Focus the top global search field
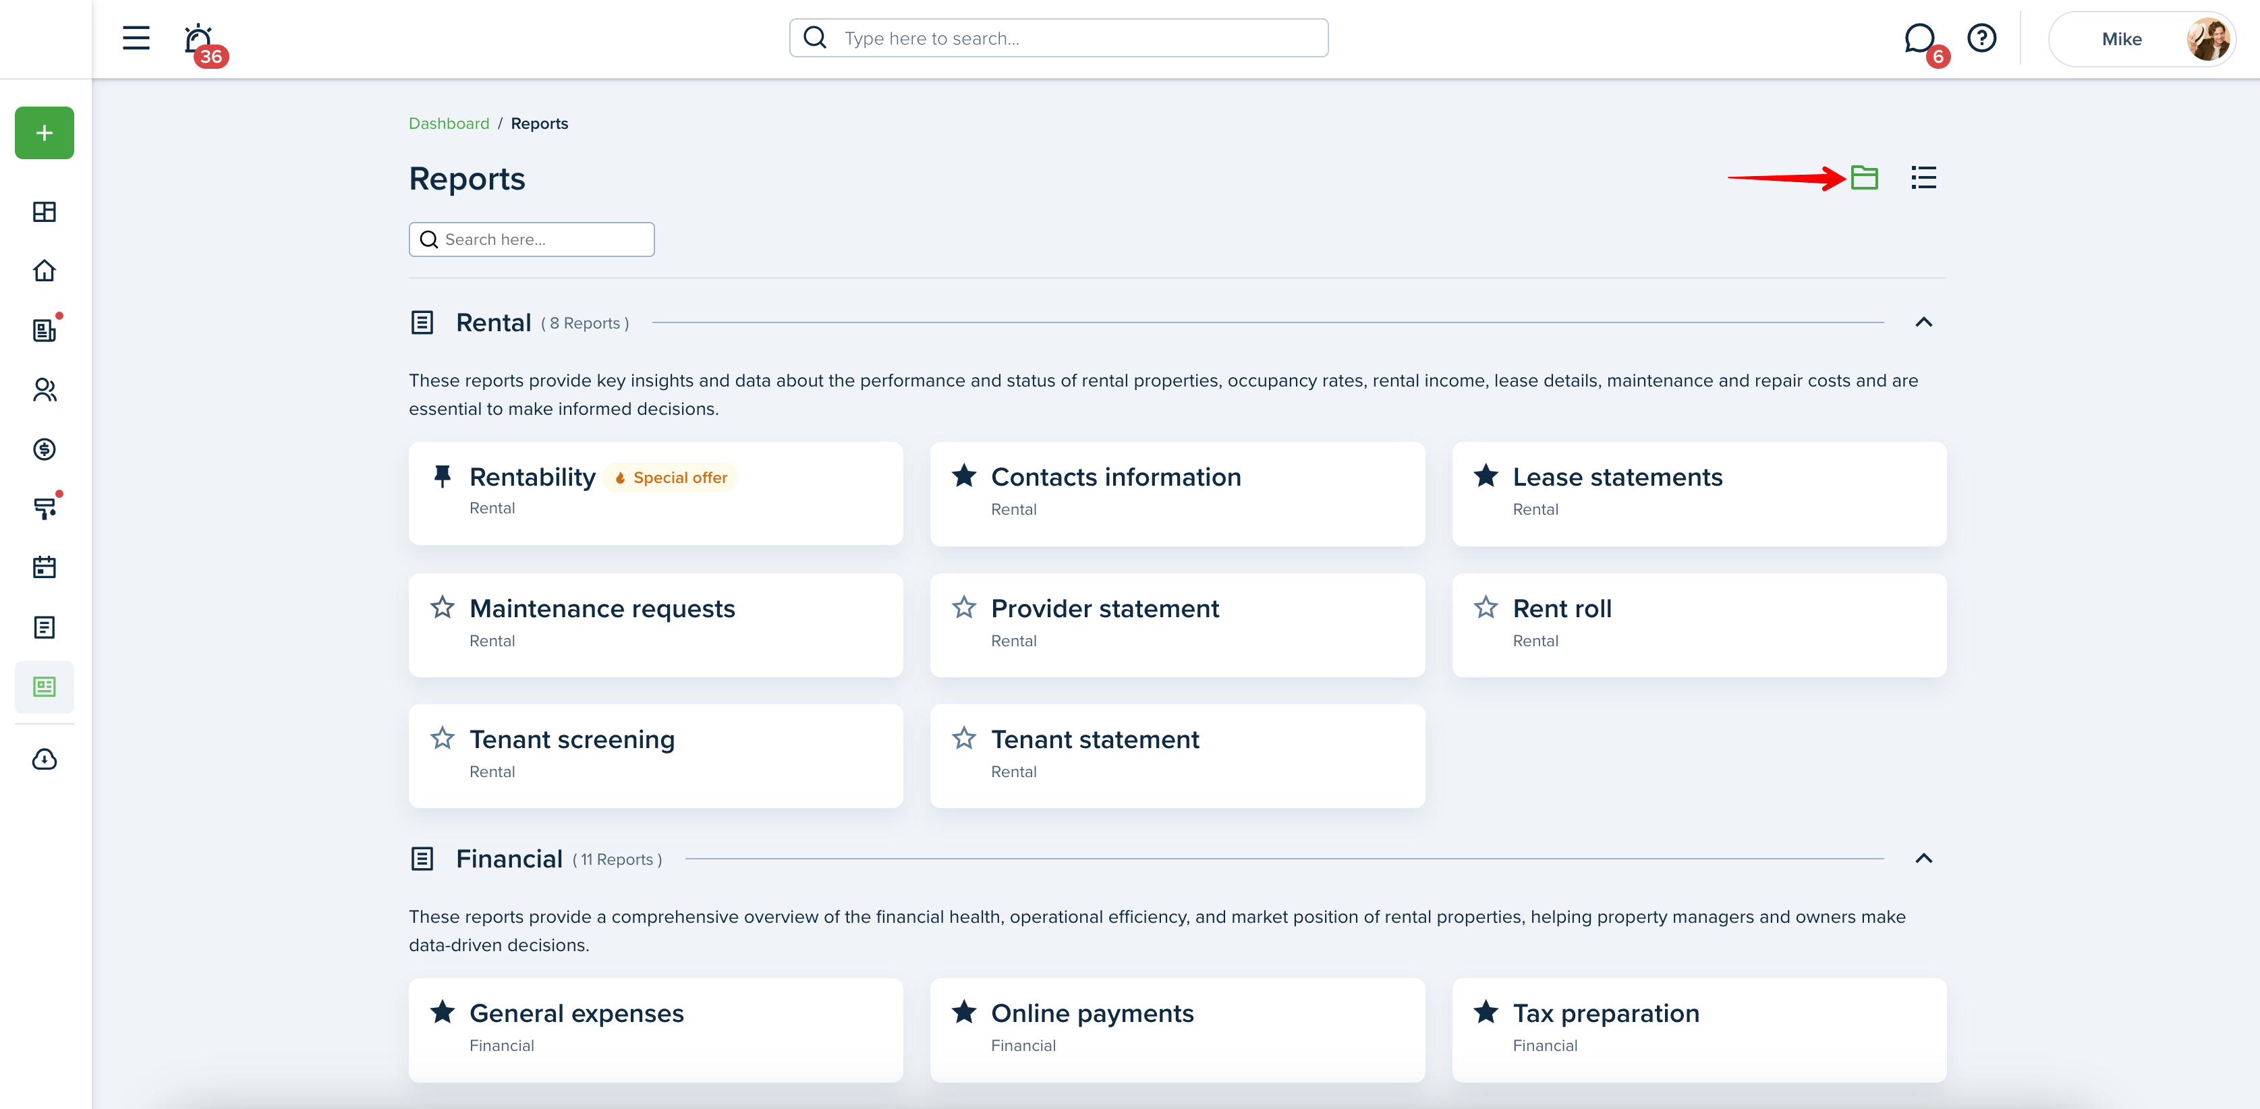Viewport: 2260px width, 1109px height. click(x=1058, y=38)
